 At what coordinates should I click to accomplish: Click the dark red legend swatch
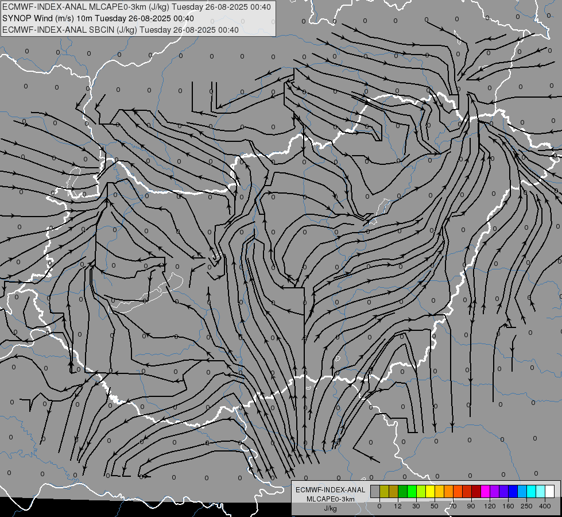coord(476,491)
